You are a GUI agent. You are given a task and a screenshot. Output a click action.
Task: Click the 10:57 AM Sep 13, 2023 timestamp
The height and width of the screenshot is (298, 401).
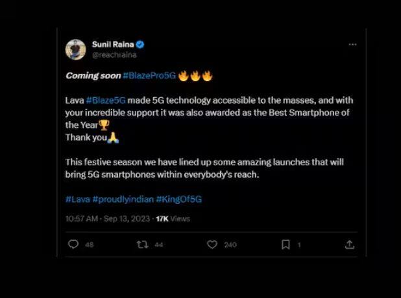coord(106,219)
